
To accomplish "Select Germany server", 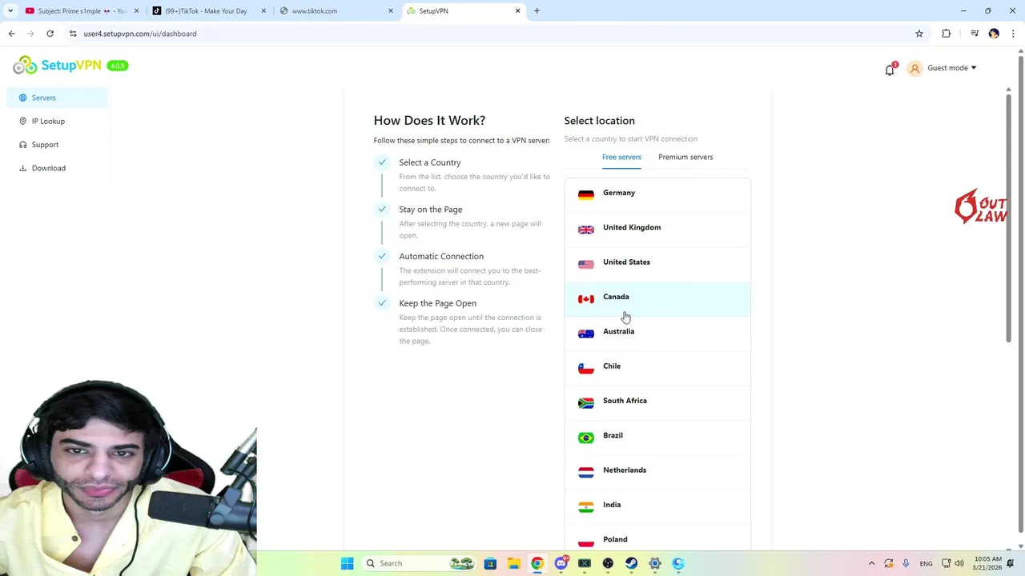I will 657,194.
